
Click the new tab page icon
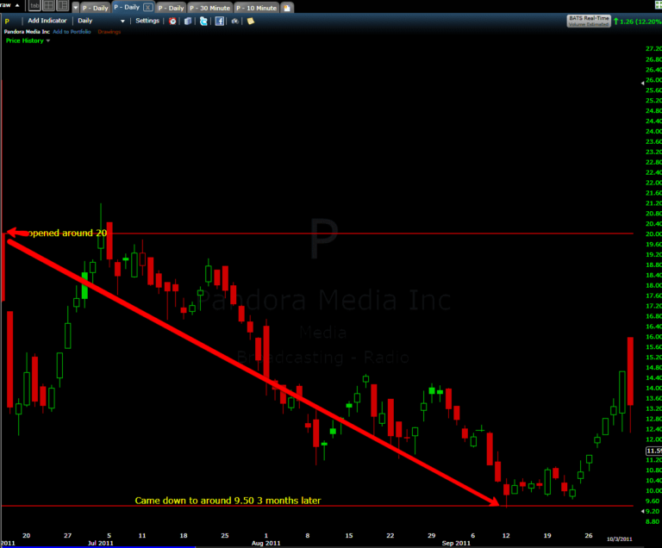click(287, 8)
